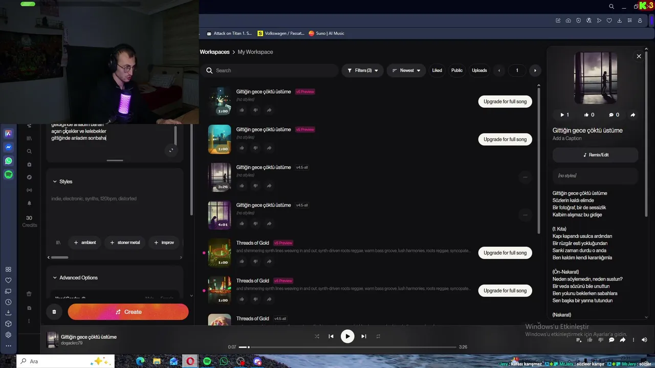Open comments count in detail panel
This screenshot has width=655, height=368.
point(614,115)
